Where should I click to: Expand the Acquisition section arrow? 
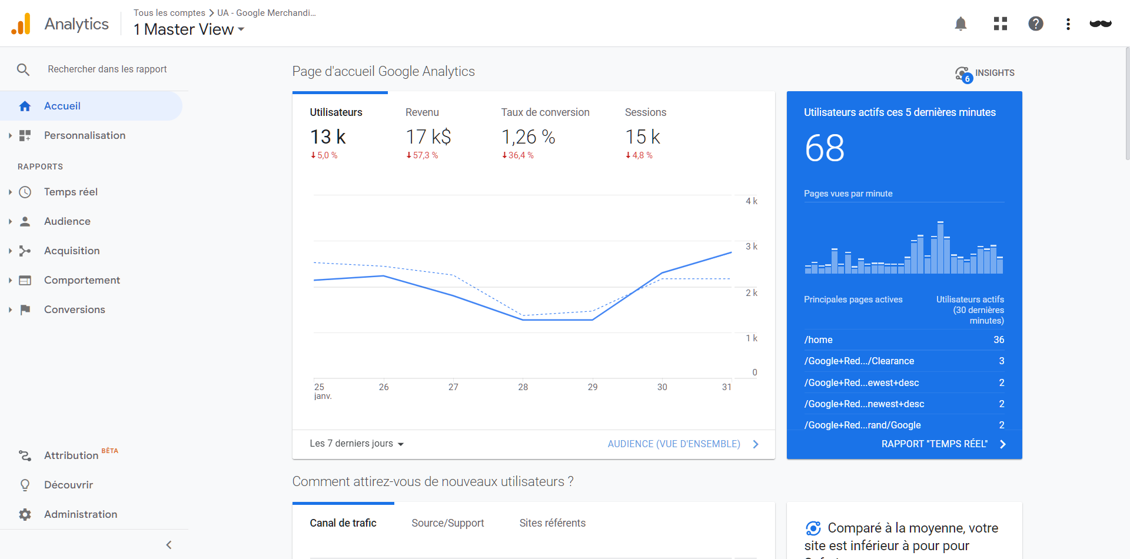point(10,251)
